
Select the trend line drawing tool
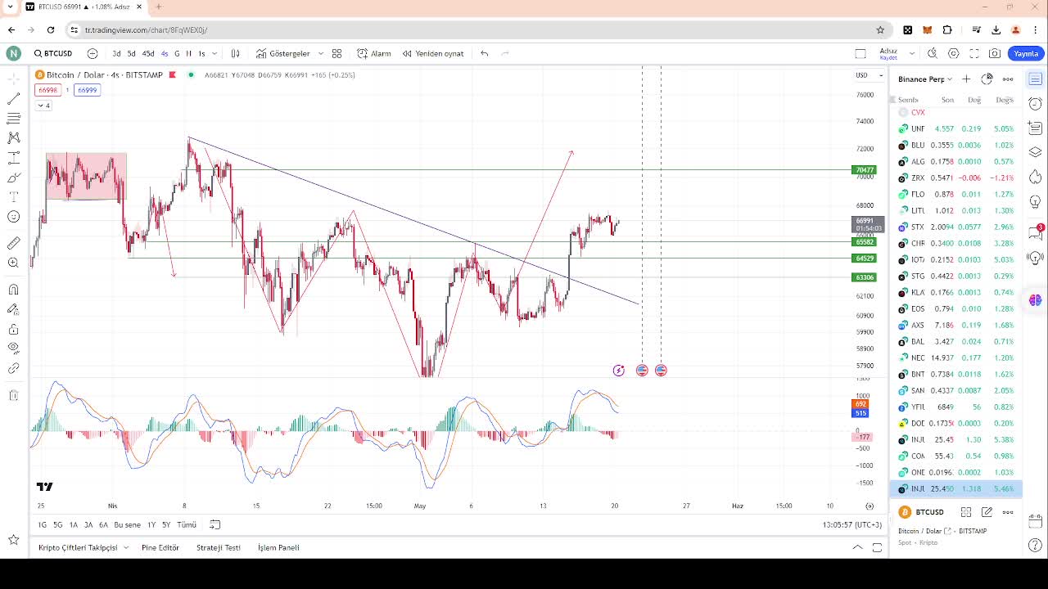13,98
